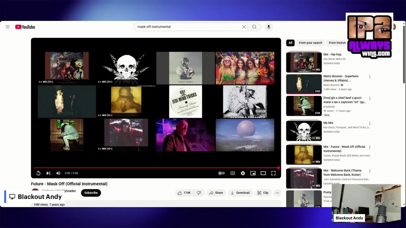Open 'Mix - Welcome Back' title link
This screenshot has height=228, width=406.
point(342,173)
